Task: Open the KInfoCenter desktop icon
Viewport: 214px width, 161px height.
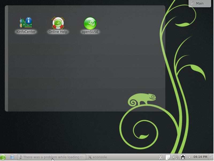Action: click(x=26, y=23)
